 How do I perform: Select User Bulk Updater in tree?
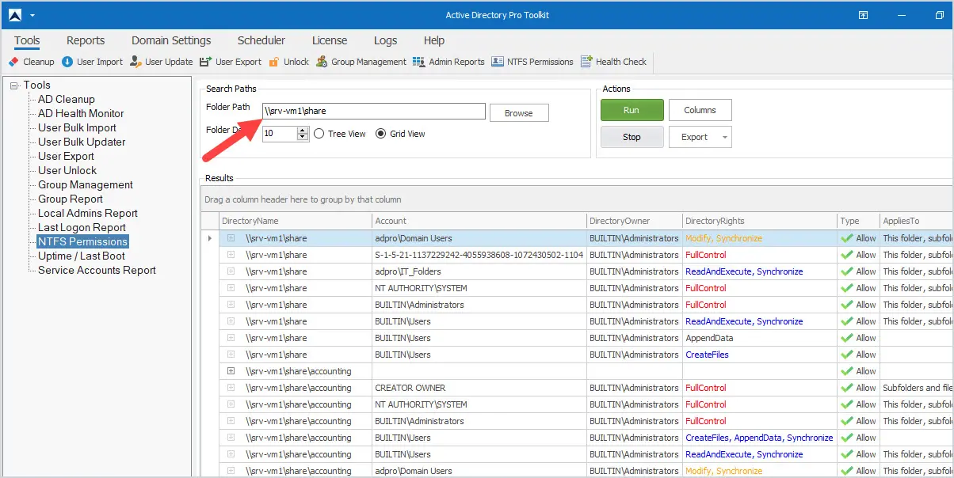pos(82,142)
